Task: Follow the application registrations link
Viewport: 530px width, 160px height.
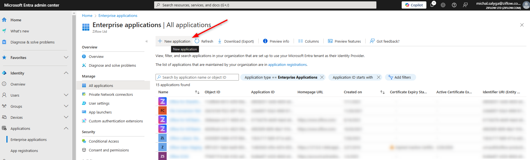Action: click(287, 64)
